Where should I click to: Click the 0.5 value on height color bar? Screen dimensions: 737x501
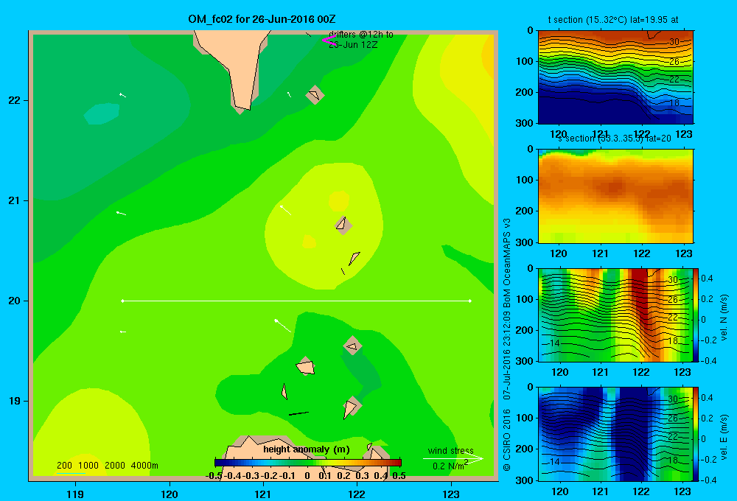coord(399,476)
